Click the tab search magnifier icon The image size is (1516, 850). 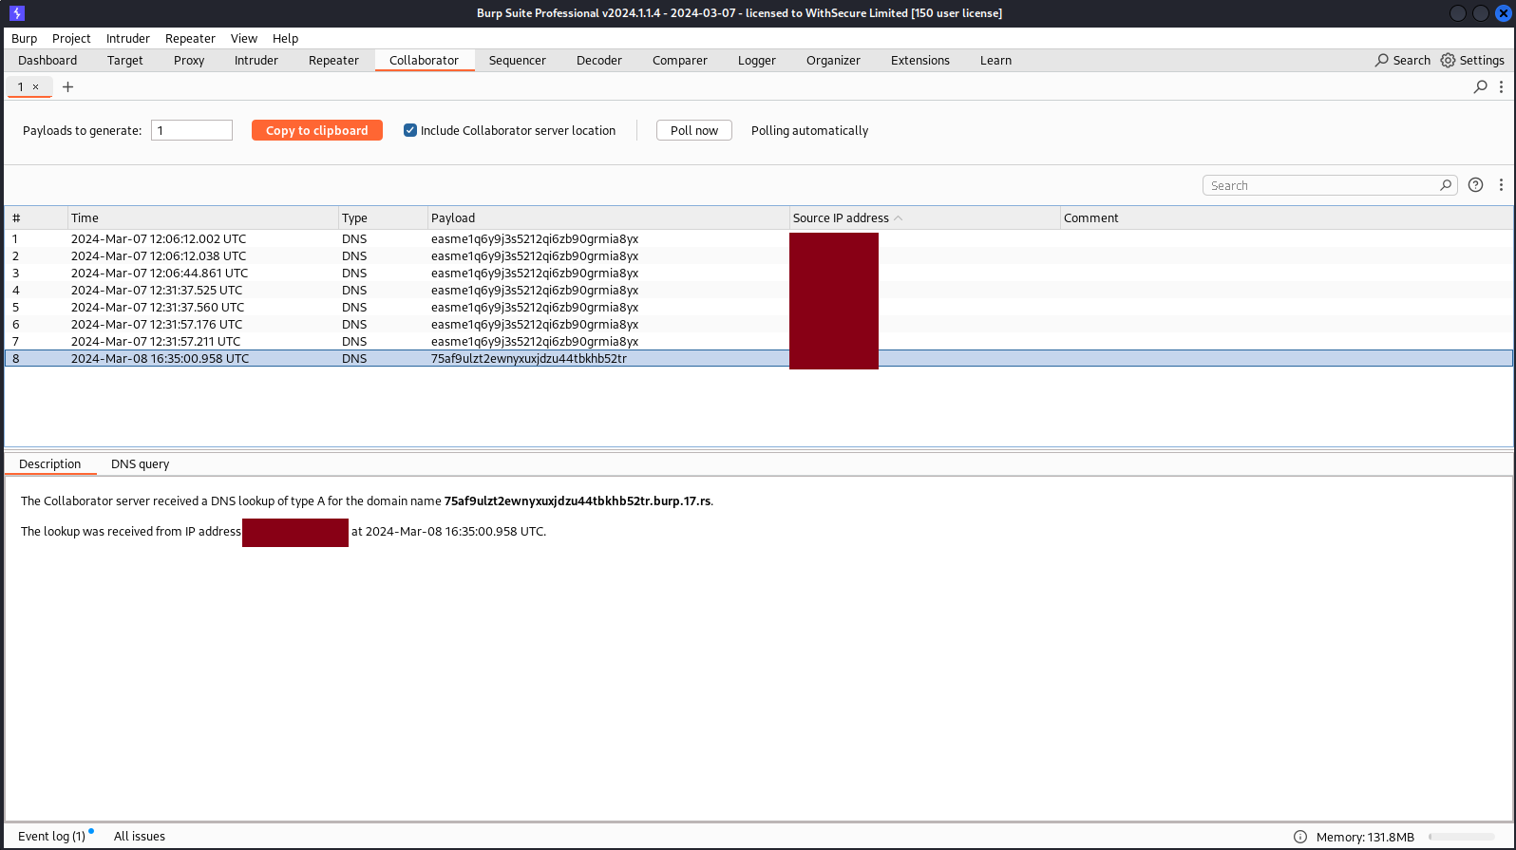(x=1480, y=86)
